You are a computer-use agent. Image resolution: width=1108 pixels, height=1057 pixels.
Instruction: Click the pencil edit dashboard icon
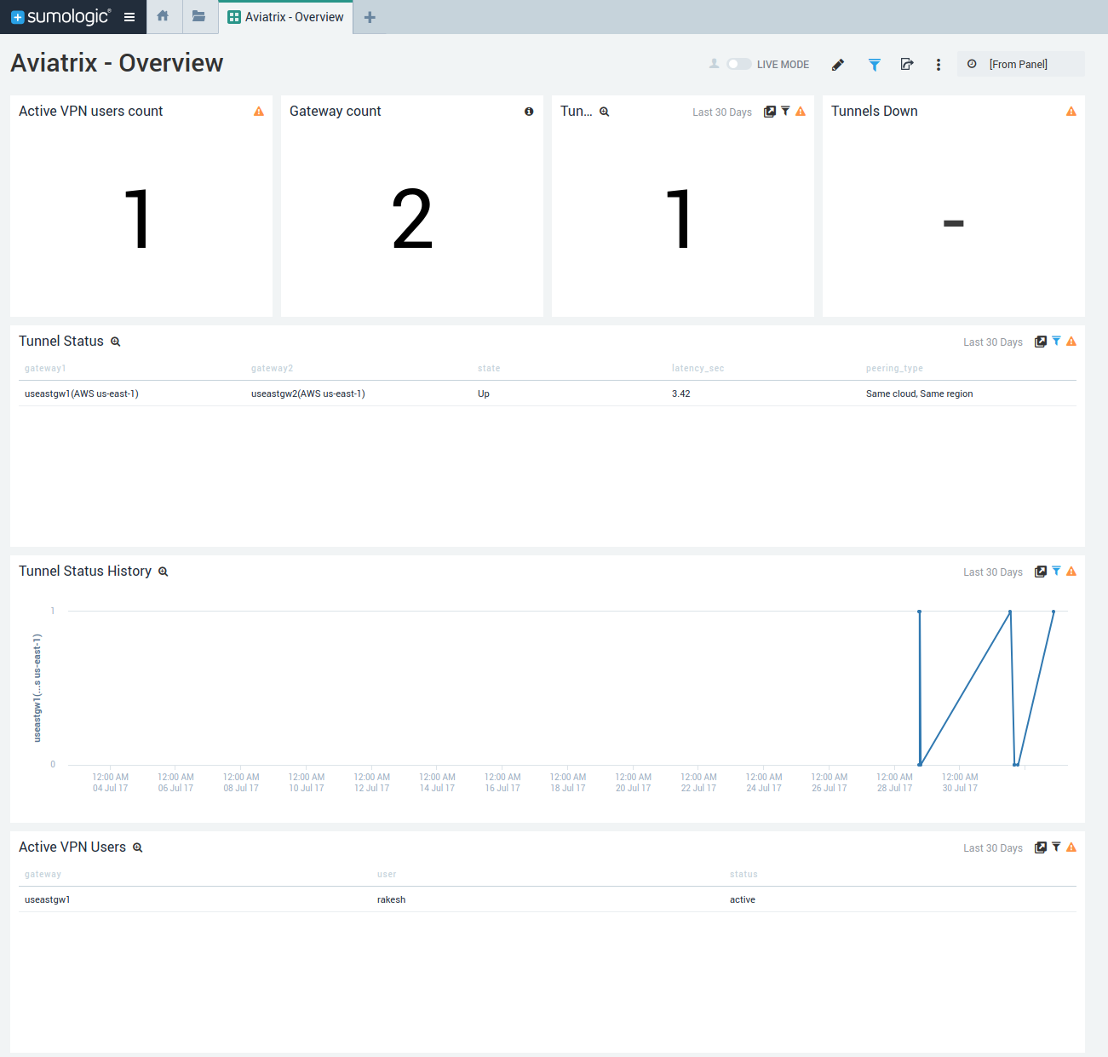[838, 65]
